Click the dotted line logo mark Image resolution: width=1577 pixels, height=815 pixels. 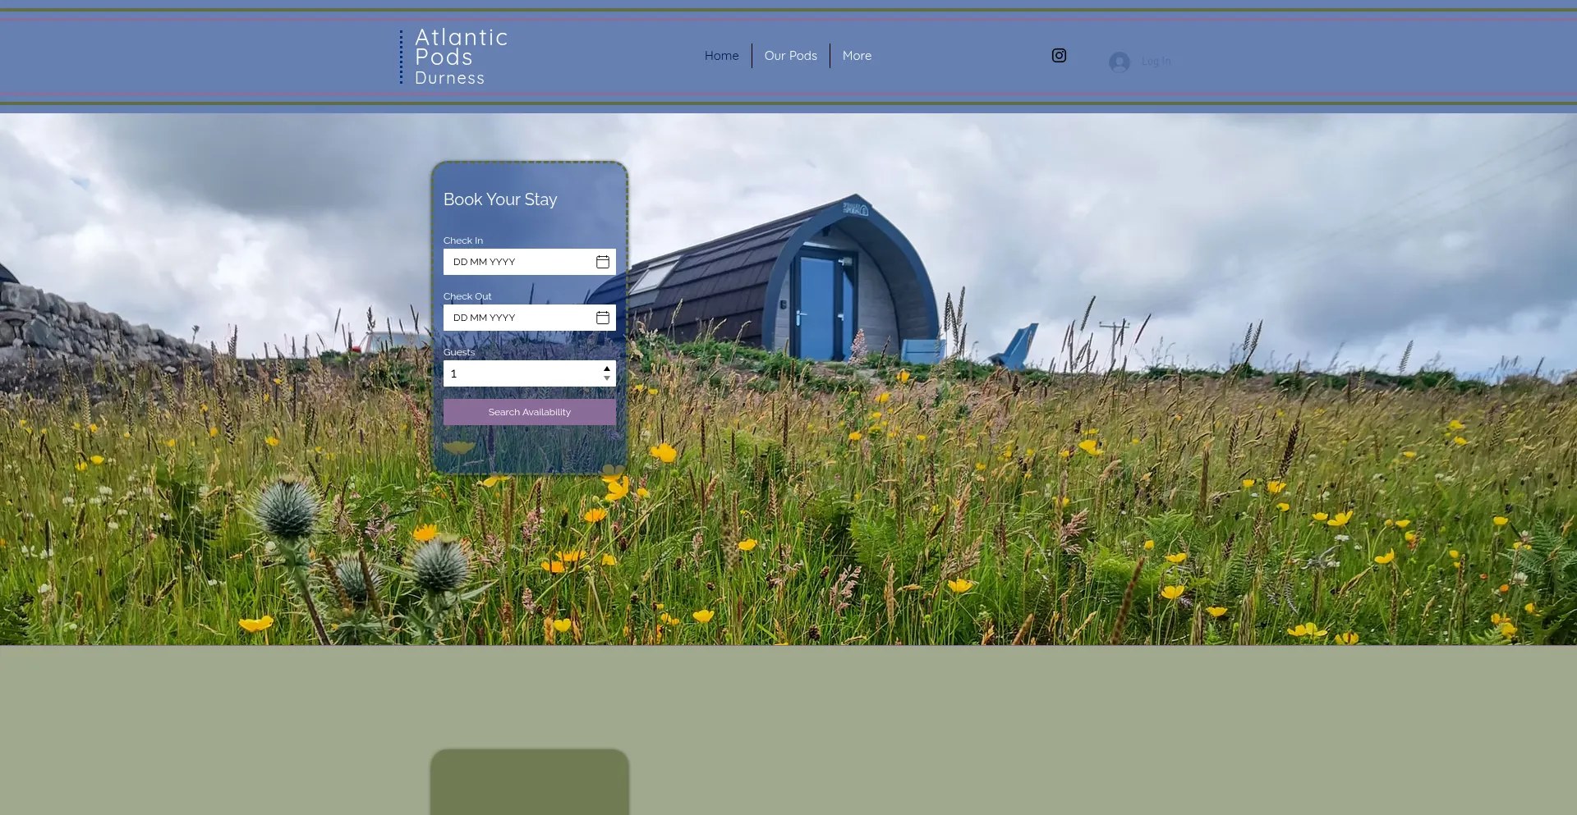pos(401,57)
